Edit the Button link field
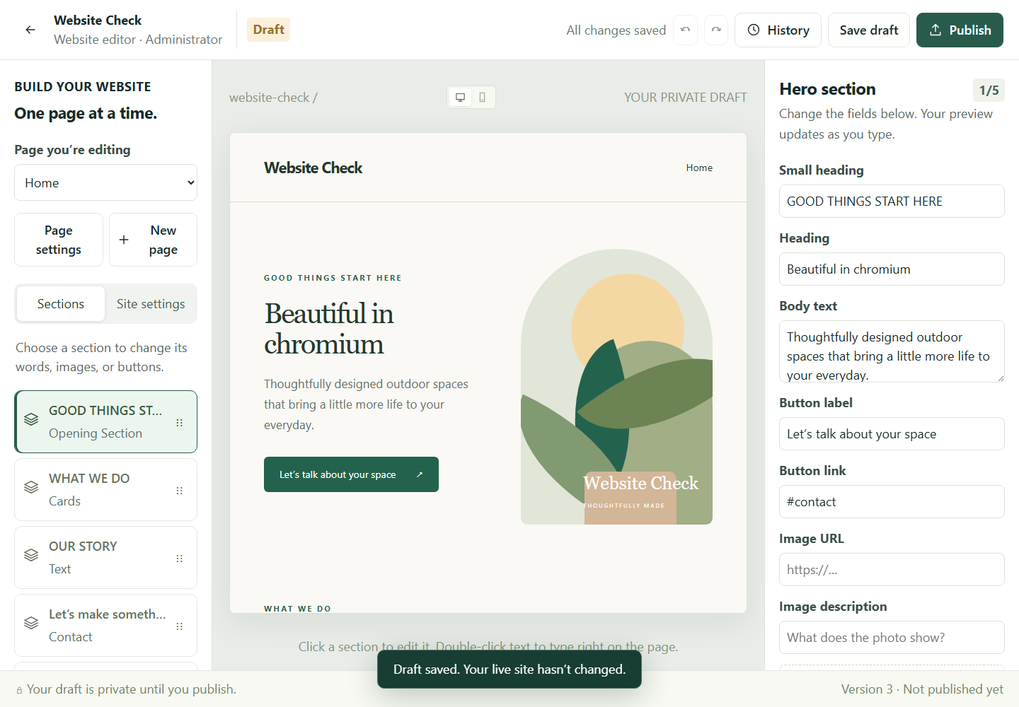Image resolution: width=1019 pixels, height=707 pixels. coord(892,502)
